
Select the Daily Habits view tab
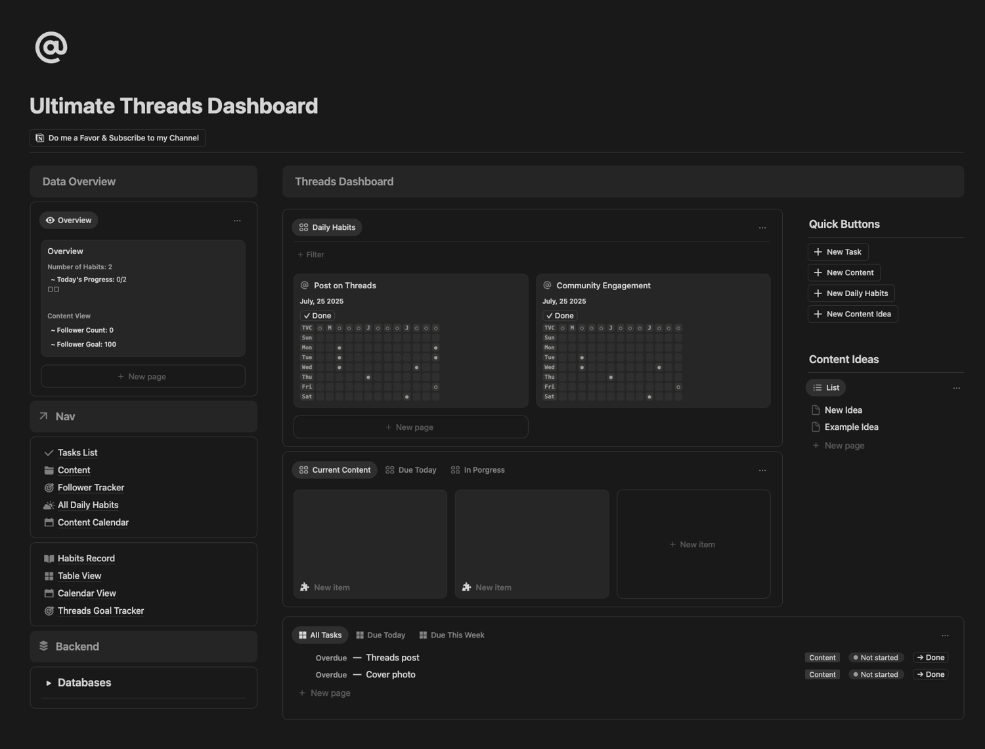point(327,228)
